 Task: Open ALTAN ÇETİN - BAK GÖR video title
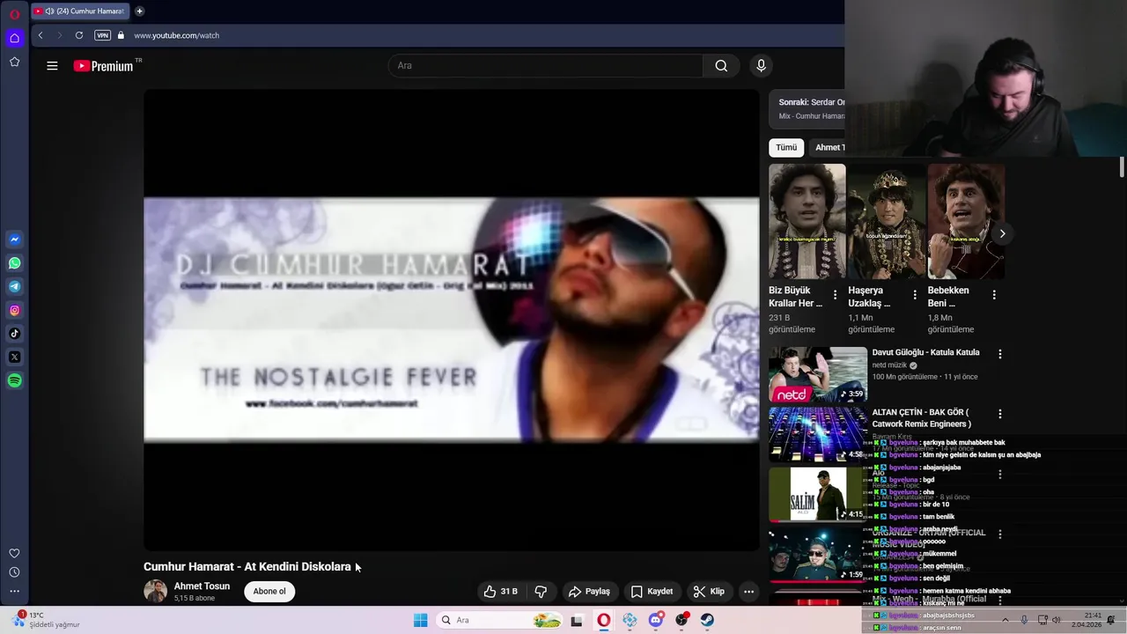(x=921, y=418)
